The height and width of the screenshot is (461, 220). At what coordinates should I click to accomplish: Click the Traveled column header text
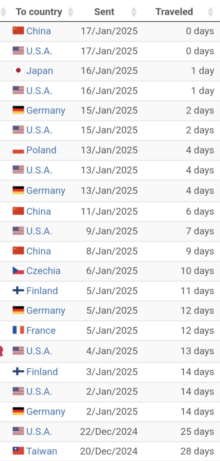174,12
